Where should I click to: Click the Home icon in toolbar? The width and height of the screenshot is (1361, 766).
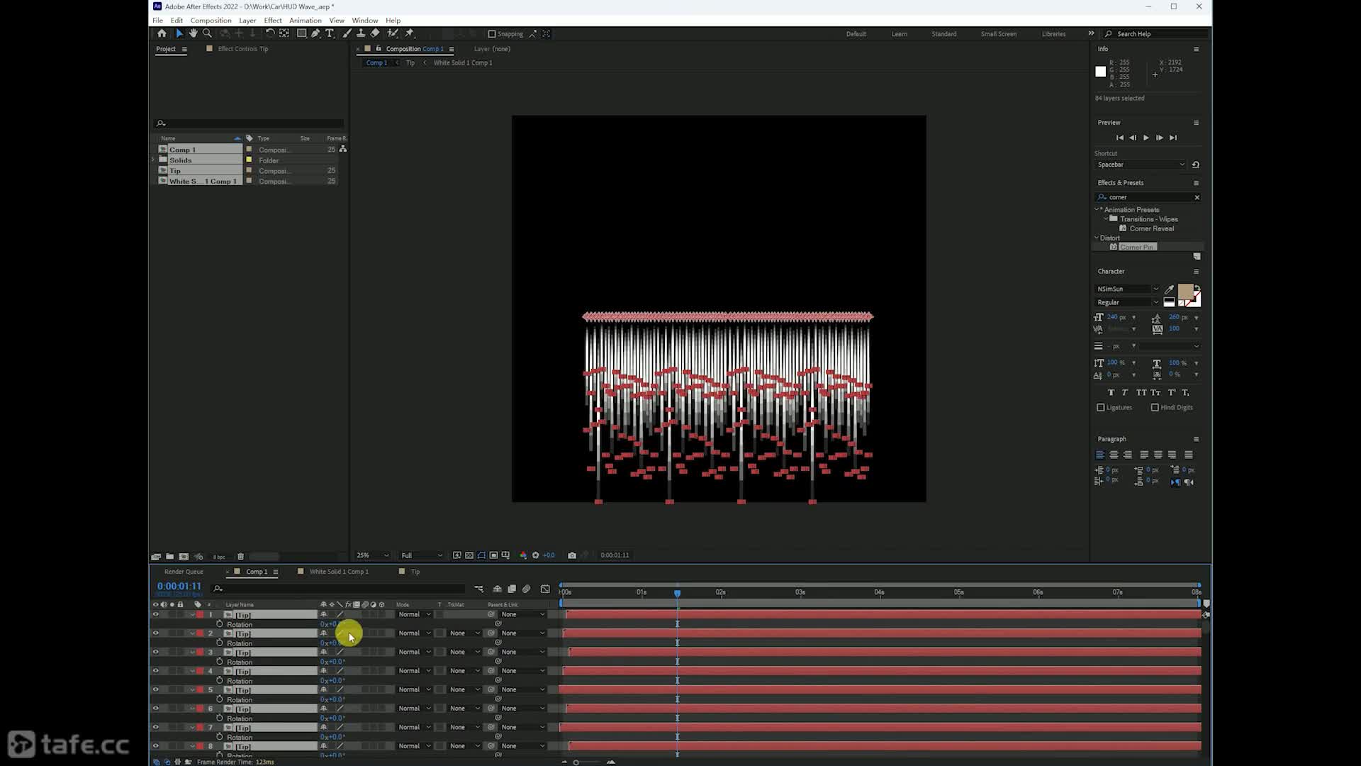(x=162, y=33)
